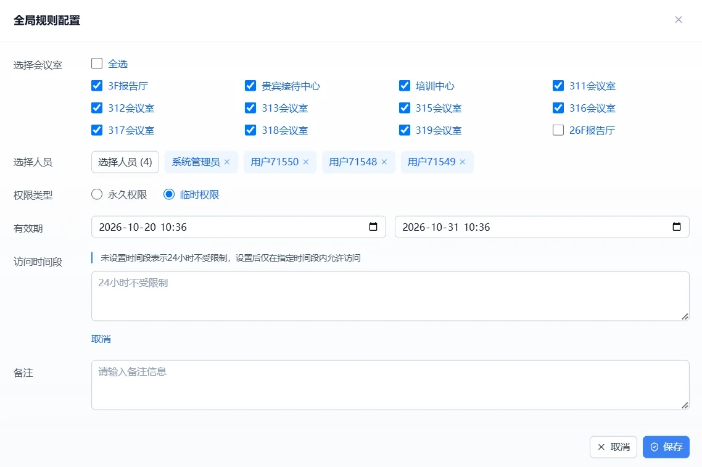This screenshot has width=702, height=467.
Task: Uncheck 313会议室
Action: pos(250,108)
